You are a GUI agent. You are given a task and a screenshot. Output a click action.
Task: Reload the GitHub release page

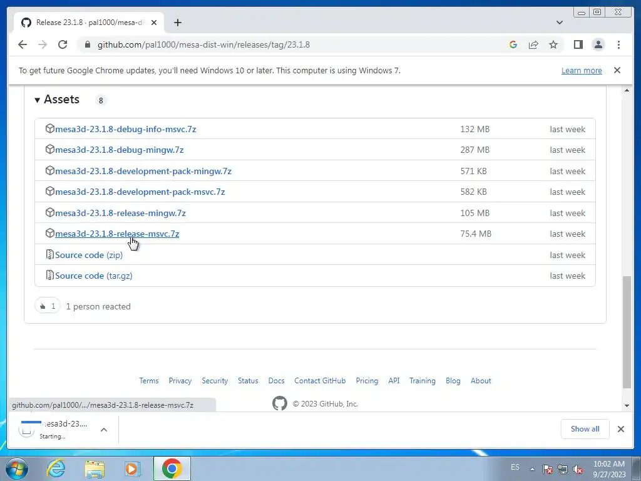63,44
